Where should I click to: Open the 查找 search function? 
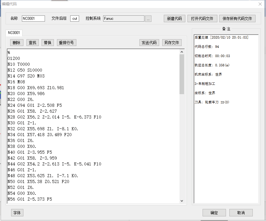(32, 43)
